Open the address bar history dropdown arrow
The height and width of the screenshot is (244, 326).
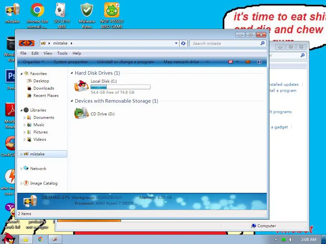pyautogui.click(x=176, y=43)
